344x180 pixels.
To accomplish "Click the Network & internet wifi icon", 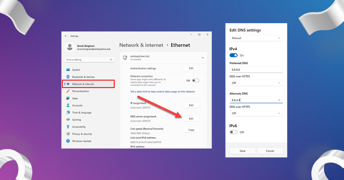I will (x=68, y=84).
